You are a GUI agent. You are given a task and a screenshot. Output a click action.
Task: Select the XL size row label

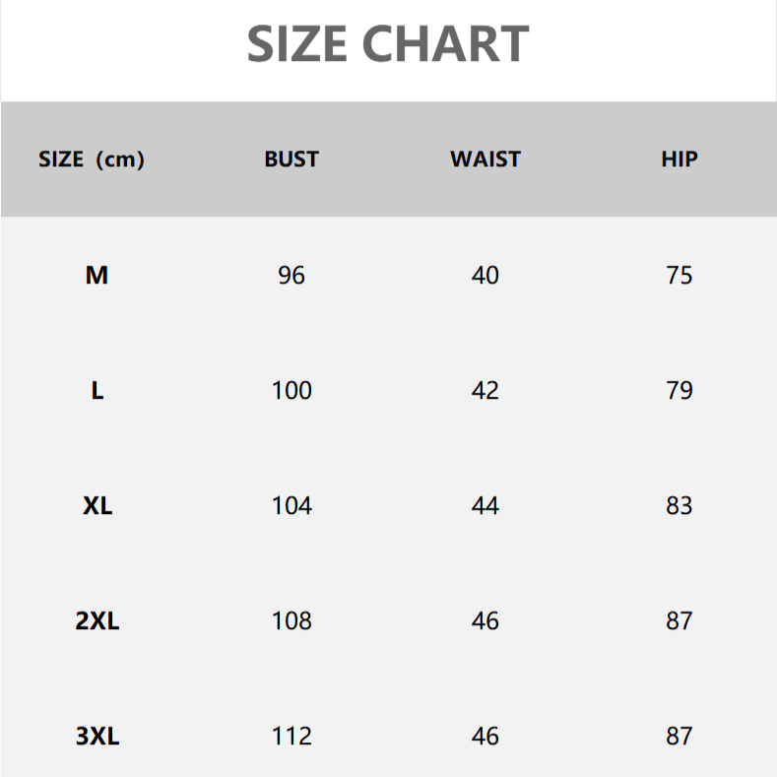click(x=97, y=506)
